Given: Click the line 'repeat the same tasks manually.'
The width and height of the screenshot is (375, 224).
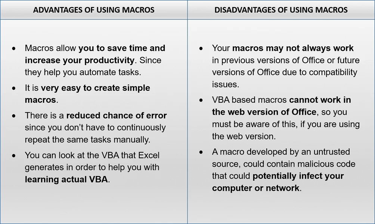Looking at the screenshot, I should [87, 140].
